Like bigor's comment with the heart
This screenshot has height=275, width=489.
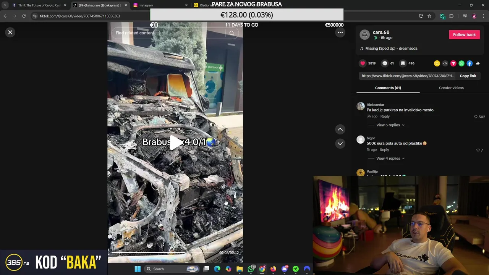[478, 150]
